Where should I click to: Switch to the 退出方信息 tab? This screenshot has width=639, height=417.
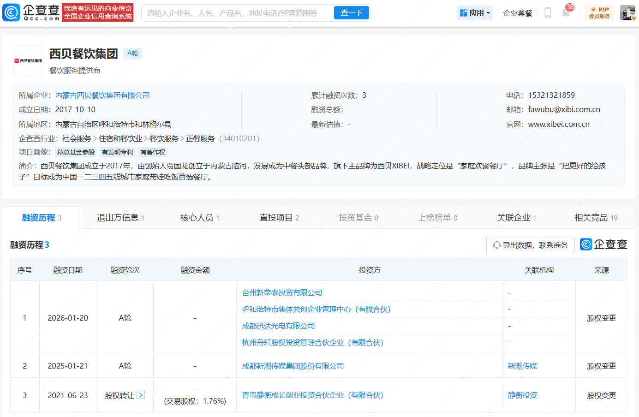(120, 218)
